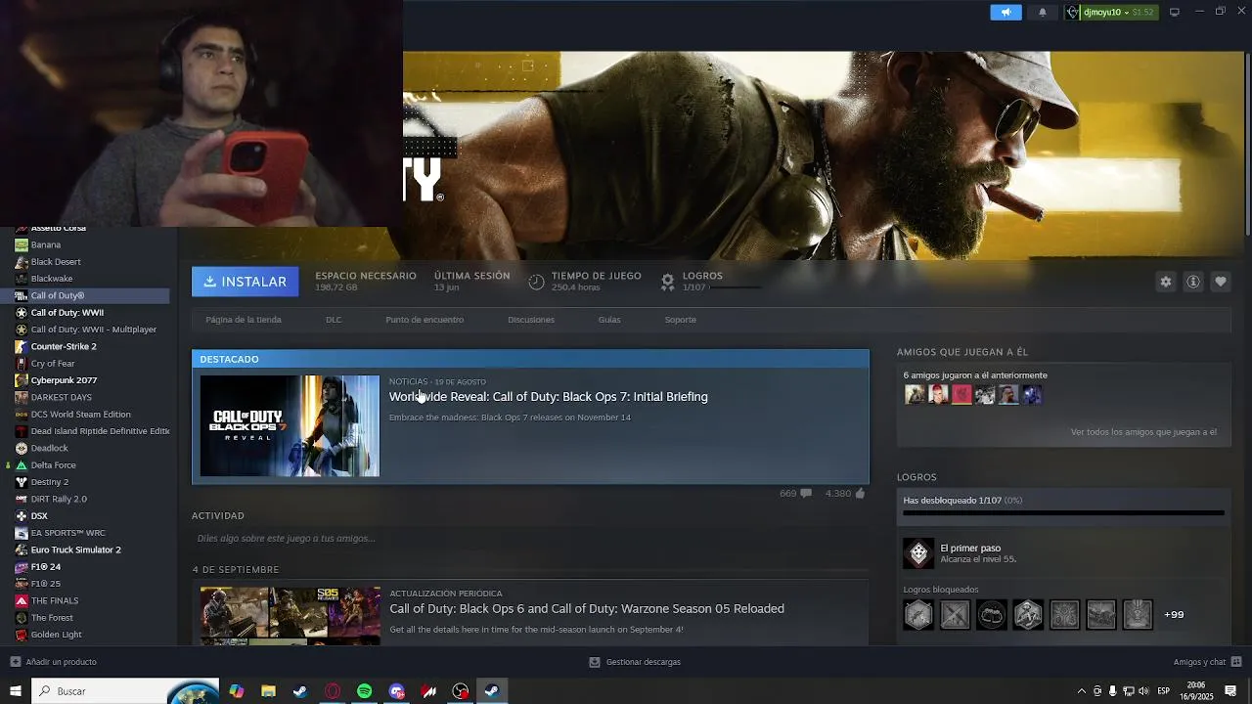Click the Delta Force game icon
The width and height of the screenshot is (1252, 704).
pos(22,465)
